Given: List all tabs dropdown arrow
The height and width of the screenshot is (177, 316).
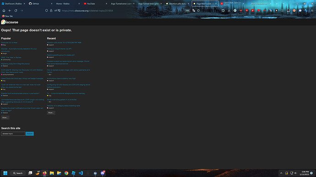Looking at the screenshot, I should click(283, 4).
